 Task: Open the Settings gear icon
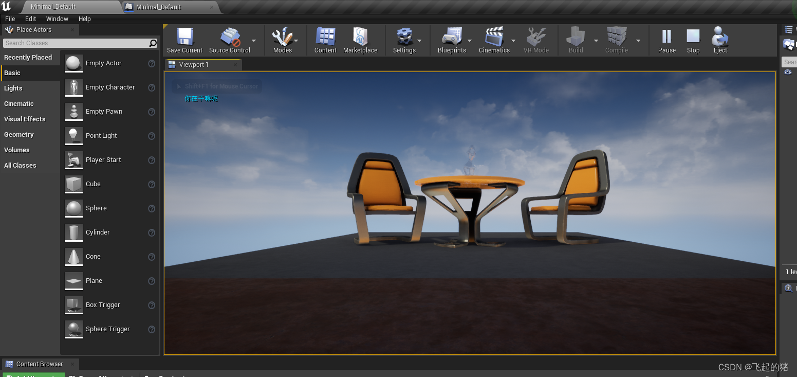[404, 37]
